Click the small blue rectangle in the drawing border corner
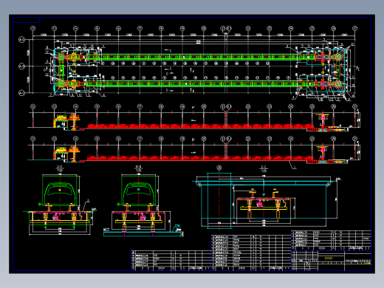The height and width of the screenshot is (288, 384). point(26,20)
